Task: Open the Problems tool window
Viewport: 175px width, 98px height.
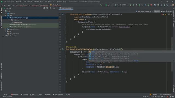Action: coord(15,94)
